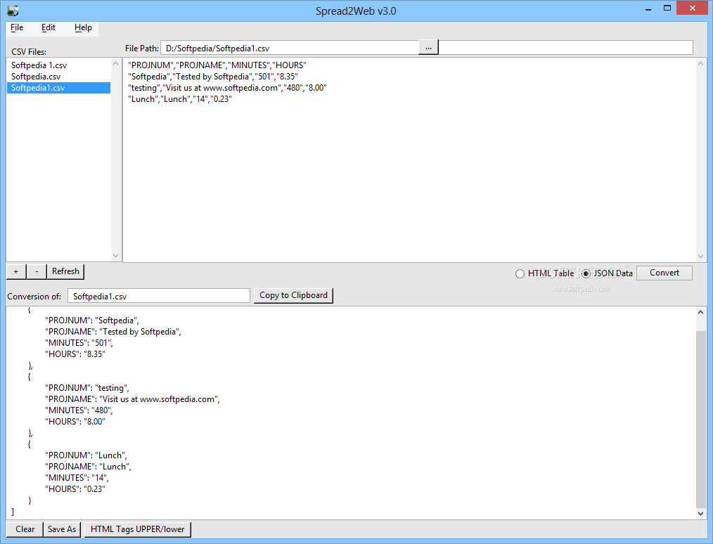Copy output with Copy to Clipboard

click(293, 295)
